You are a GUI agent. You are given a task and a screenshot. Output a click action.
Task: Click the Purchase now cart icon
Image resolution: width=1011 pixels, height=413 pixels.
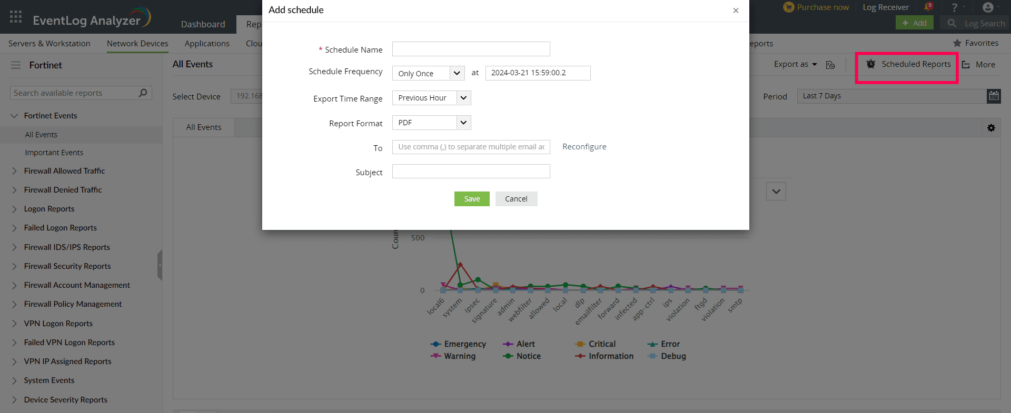click(x=788, y=7)
